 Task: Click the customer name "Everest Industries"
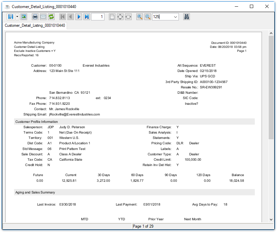coord(96,66)
